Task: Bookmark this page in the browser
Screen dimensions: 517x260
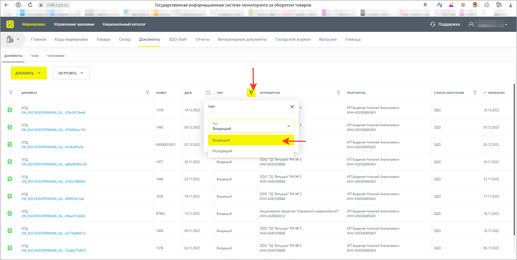Action: tap(425, 5)
